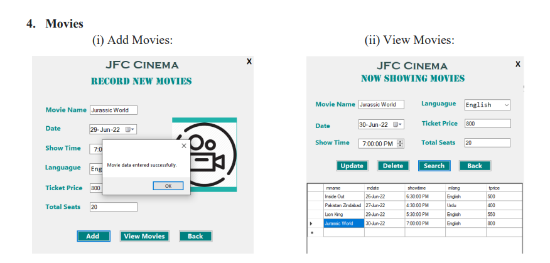Select the 'Pakistan Zindabad' cell in the grid
The height and width of the screenshot is (263, 550).
point(344,205)
